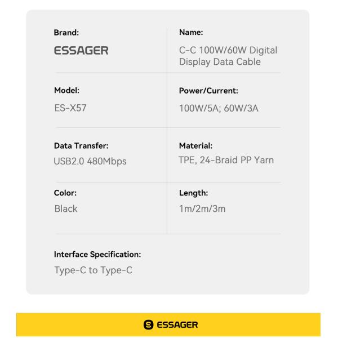Click the ESSAGER wordmark in the yellow banner
Viewport: 338px width, 338px height.
pyautogui.click(x=174, y=325)
